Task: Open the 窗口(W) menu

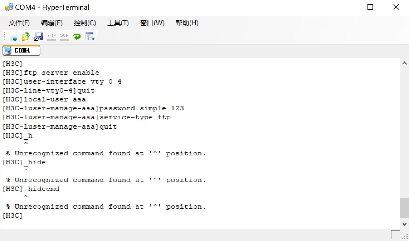Action: [152, 23]
